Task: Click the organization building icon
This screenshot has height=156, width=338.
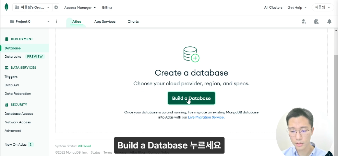Action: (x=17, y=7)
